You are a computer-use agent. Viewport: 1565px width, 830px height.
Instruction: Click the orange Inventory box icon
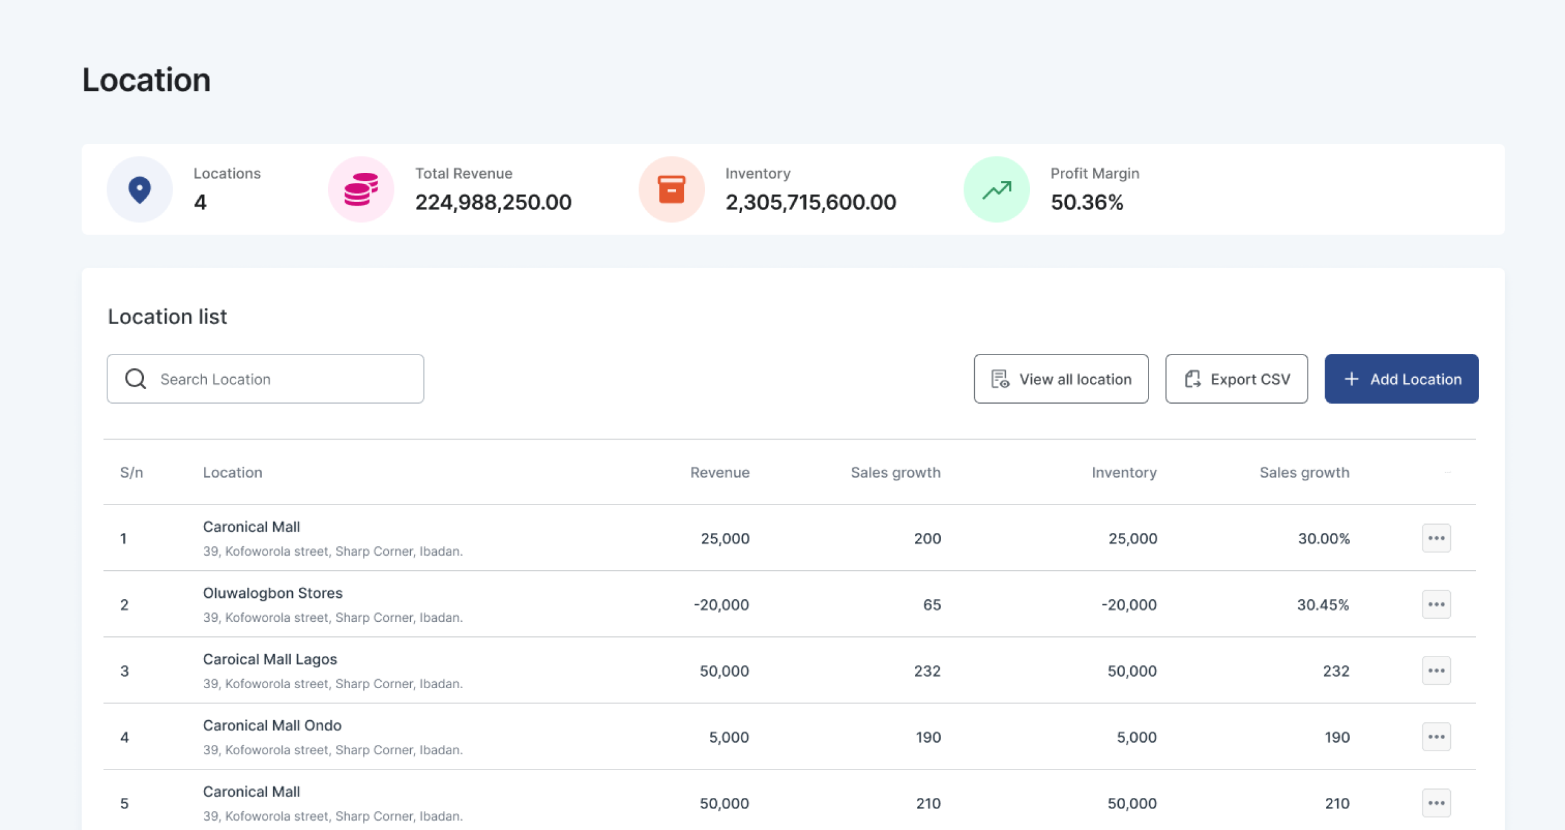point(671,189)
